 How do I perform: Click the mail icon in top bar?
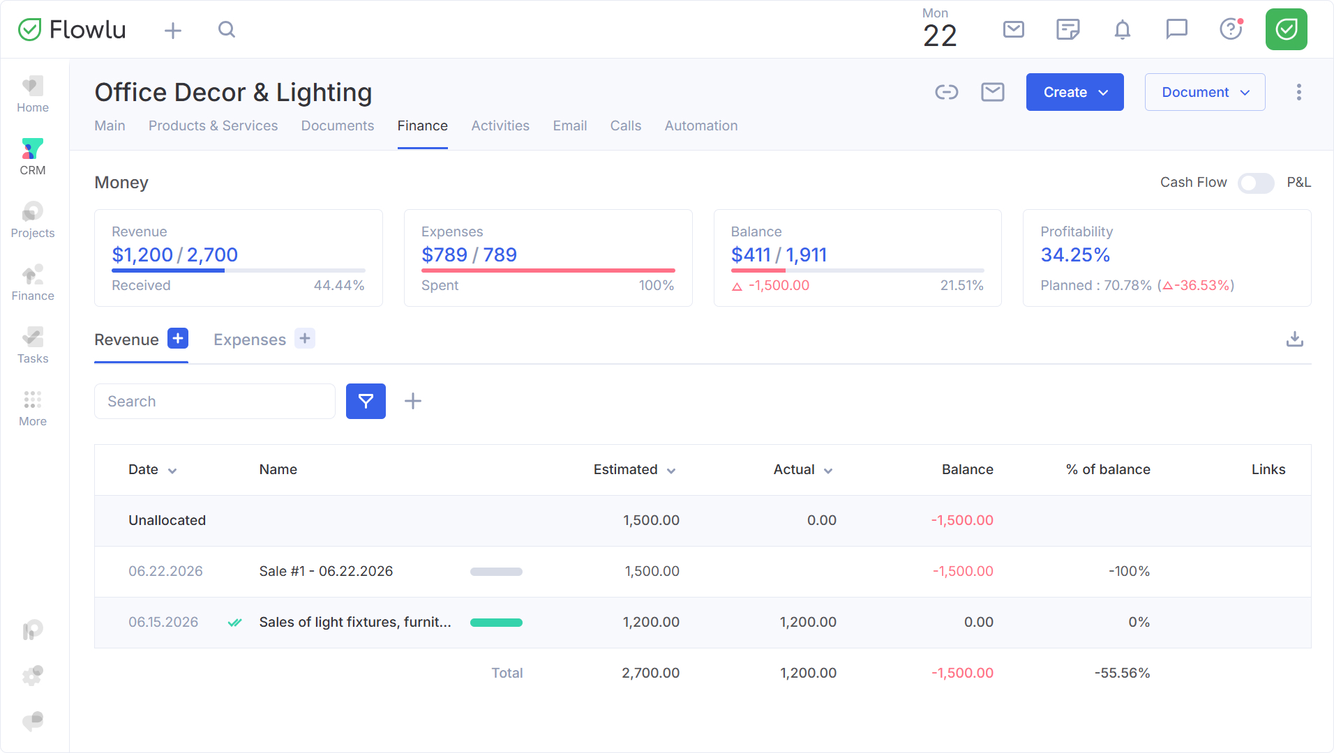click(1013, 29)
